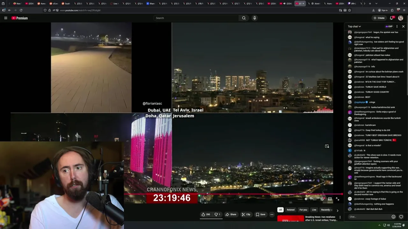
Task: Switch to the r/Live browser tab
Action: [x=53, y=3]
